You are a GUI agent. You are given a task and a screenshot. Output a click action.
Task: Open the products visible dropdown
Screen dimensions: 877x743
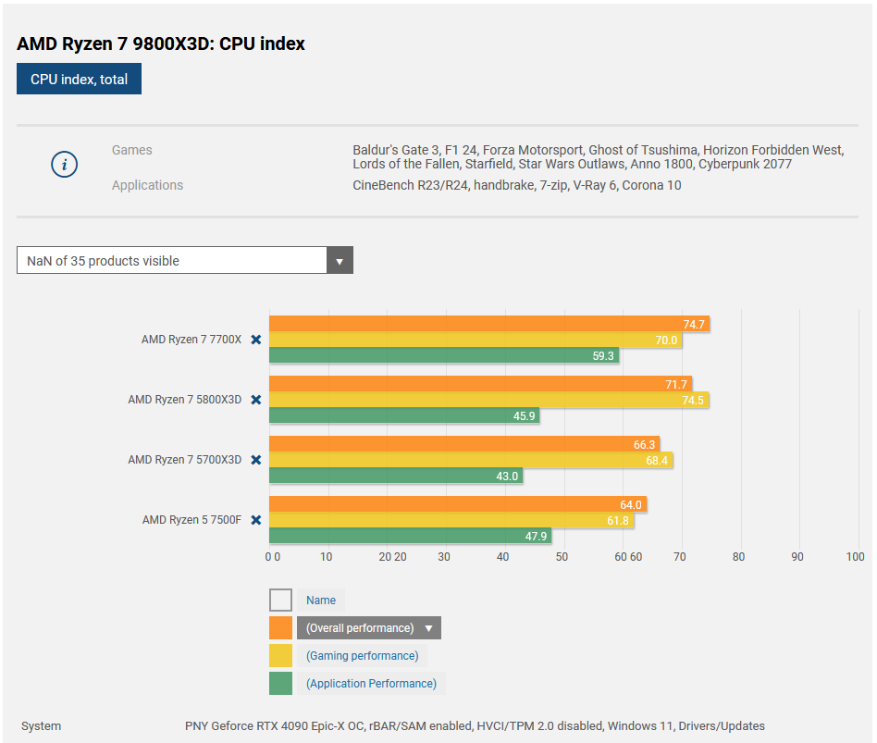pyautogui.click(x=172, y=261)
